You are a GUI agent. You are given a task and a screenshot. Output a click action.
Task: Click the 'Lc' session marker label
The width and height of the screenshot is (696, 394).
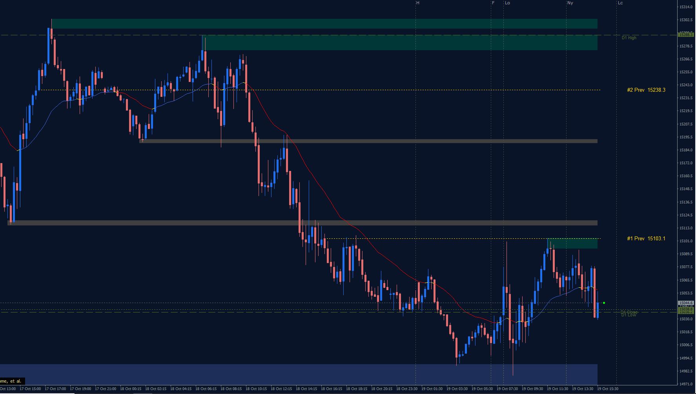[620, 3]
